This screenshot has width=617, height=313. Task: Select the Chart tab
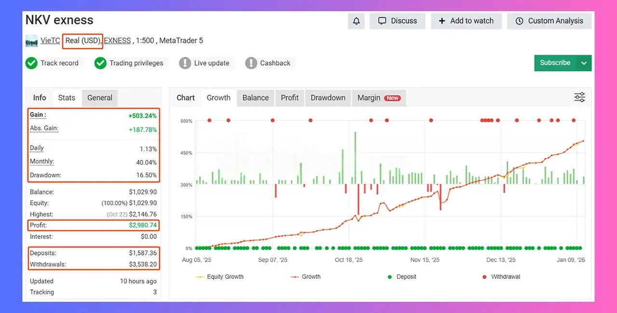186,98
